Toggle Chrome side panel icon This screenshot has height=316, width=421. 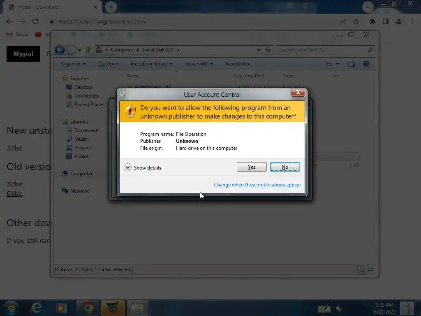click(386, 21)
